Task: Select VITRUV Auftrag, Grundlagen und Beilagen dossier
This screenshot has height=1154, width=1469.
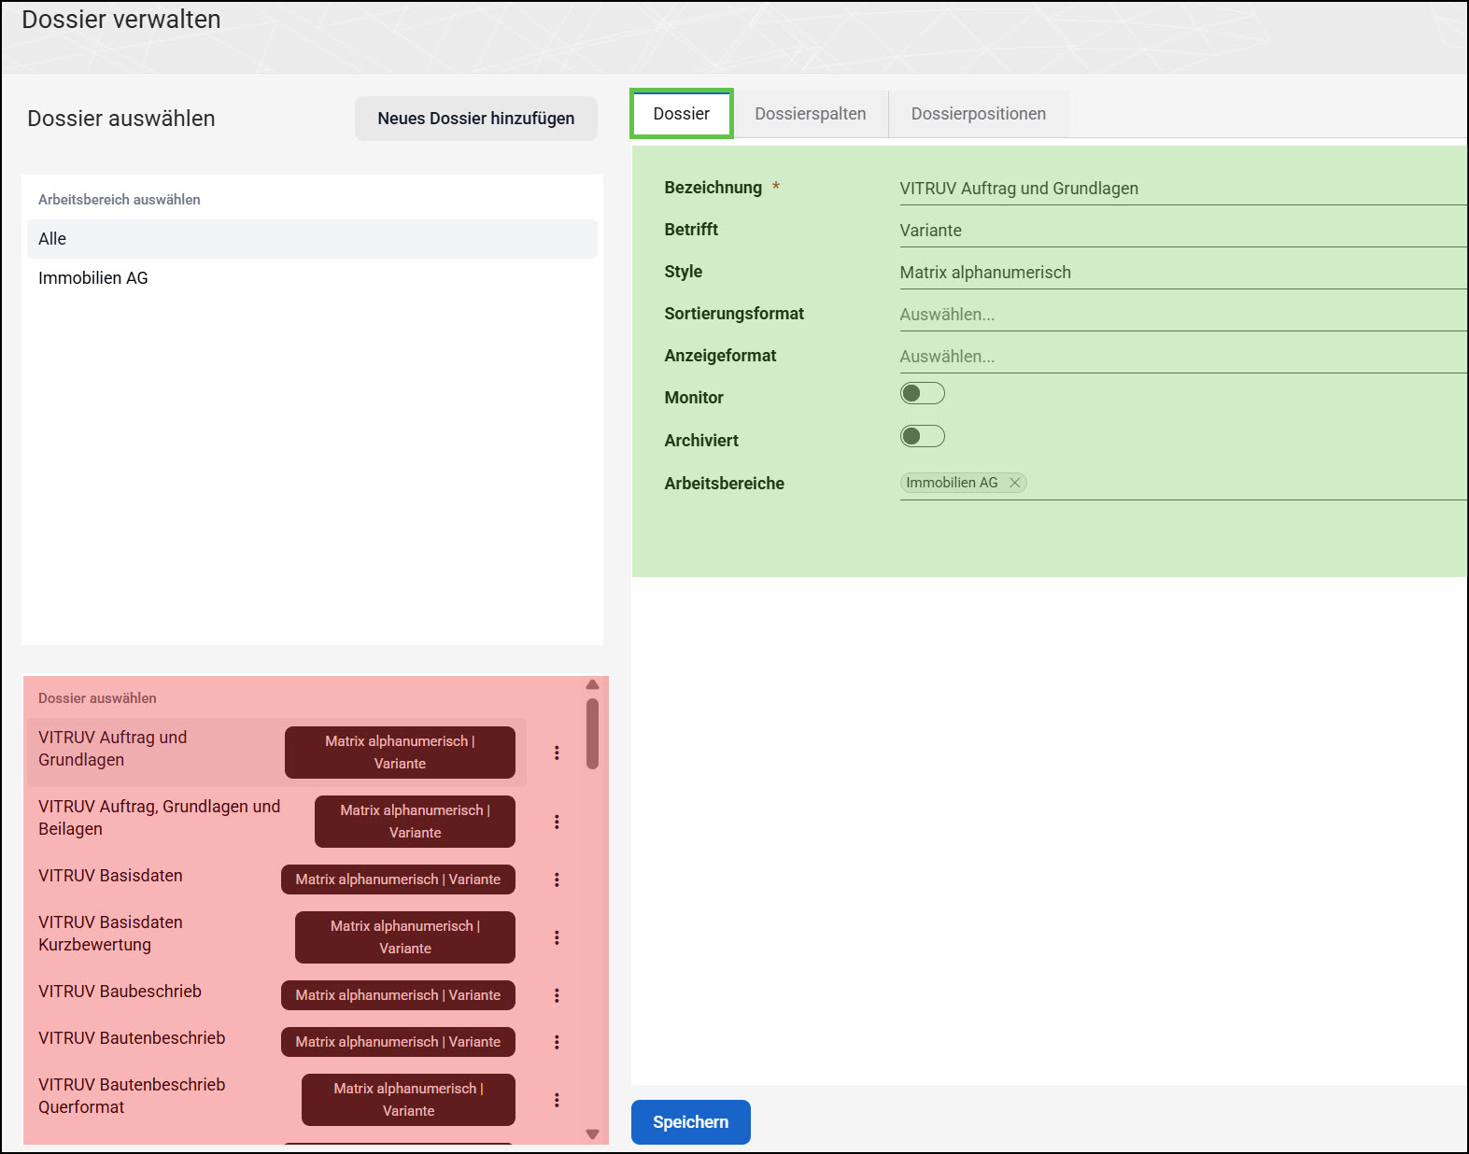Action: click(x=276, y=822)
